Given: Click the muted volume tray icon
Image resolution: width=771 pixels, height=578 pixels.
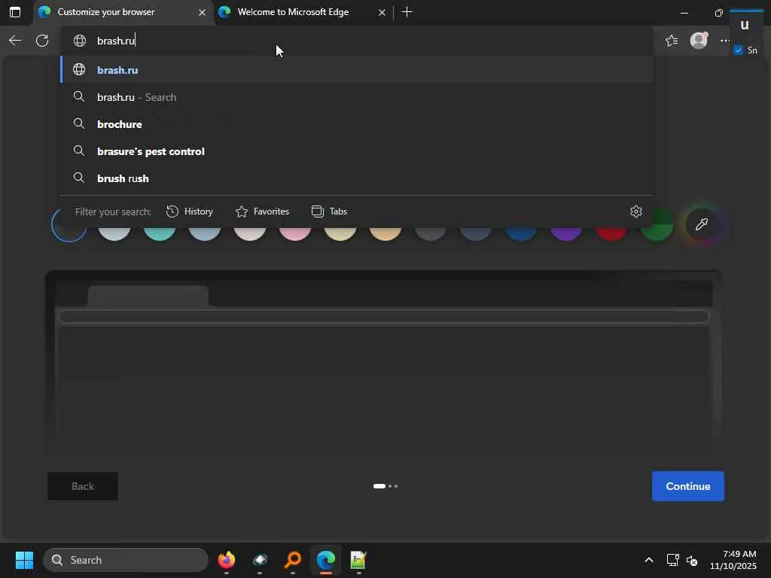Looking at the screenshot, I should point(692,560).
